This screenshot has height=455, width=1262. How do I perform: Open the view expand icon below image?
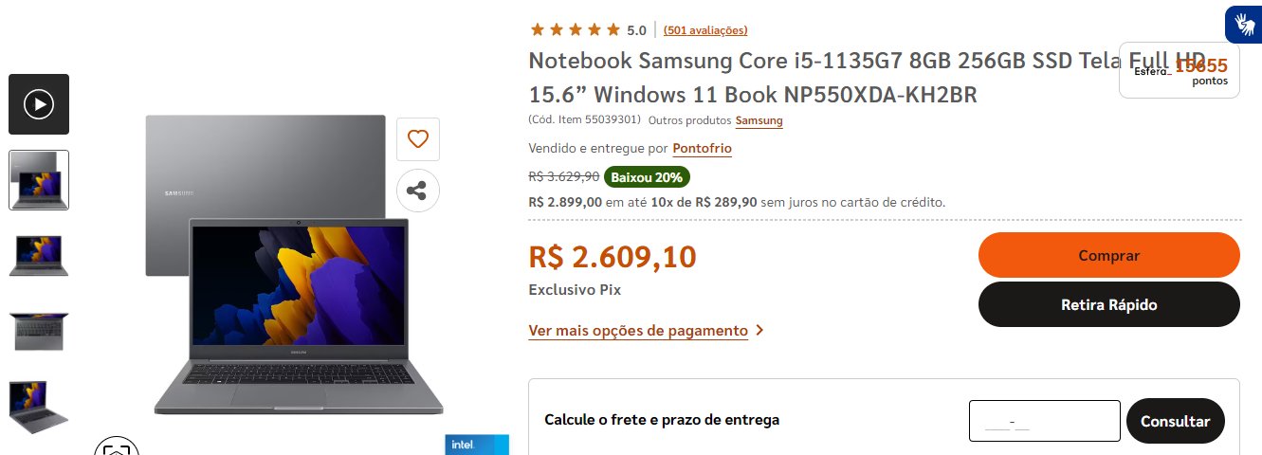(117, 447)
